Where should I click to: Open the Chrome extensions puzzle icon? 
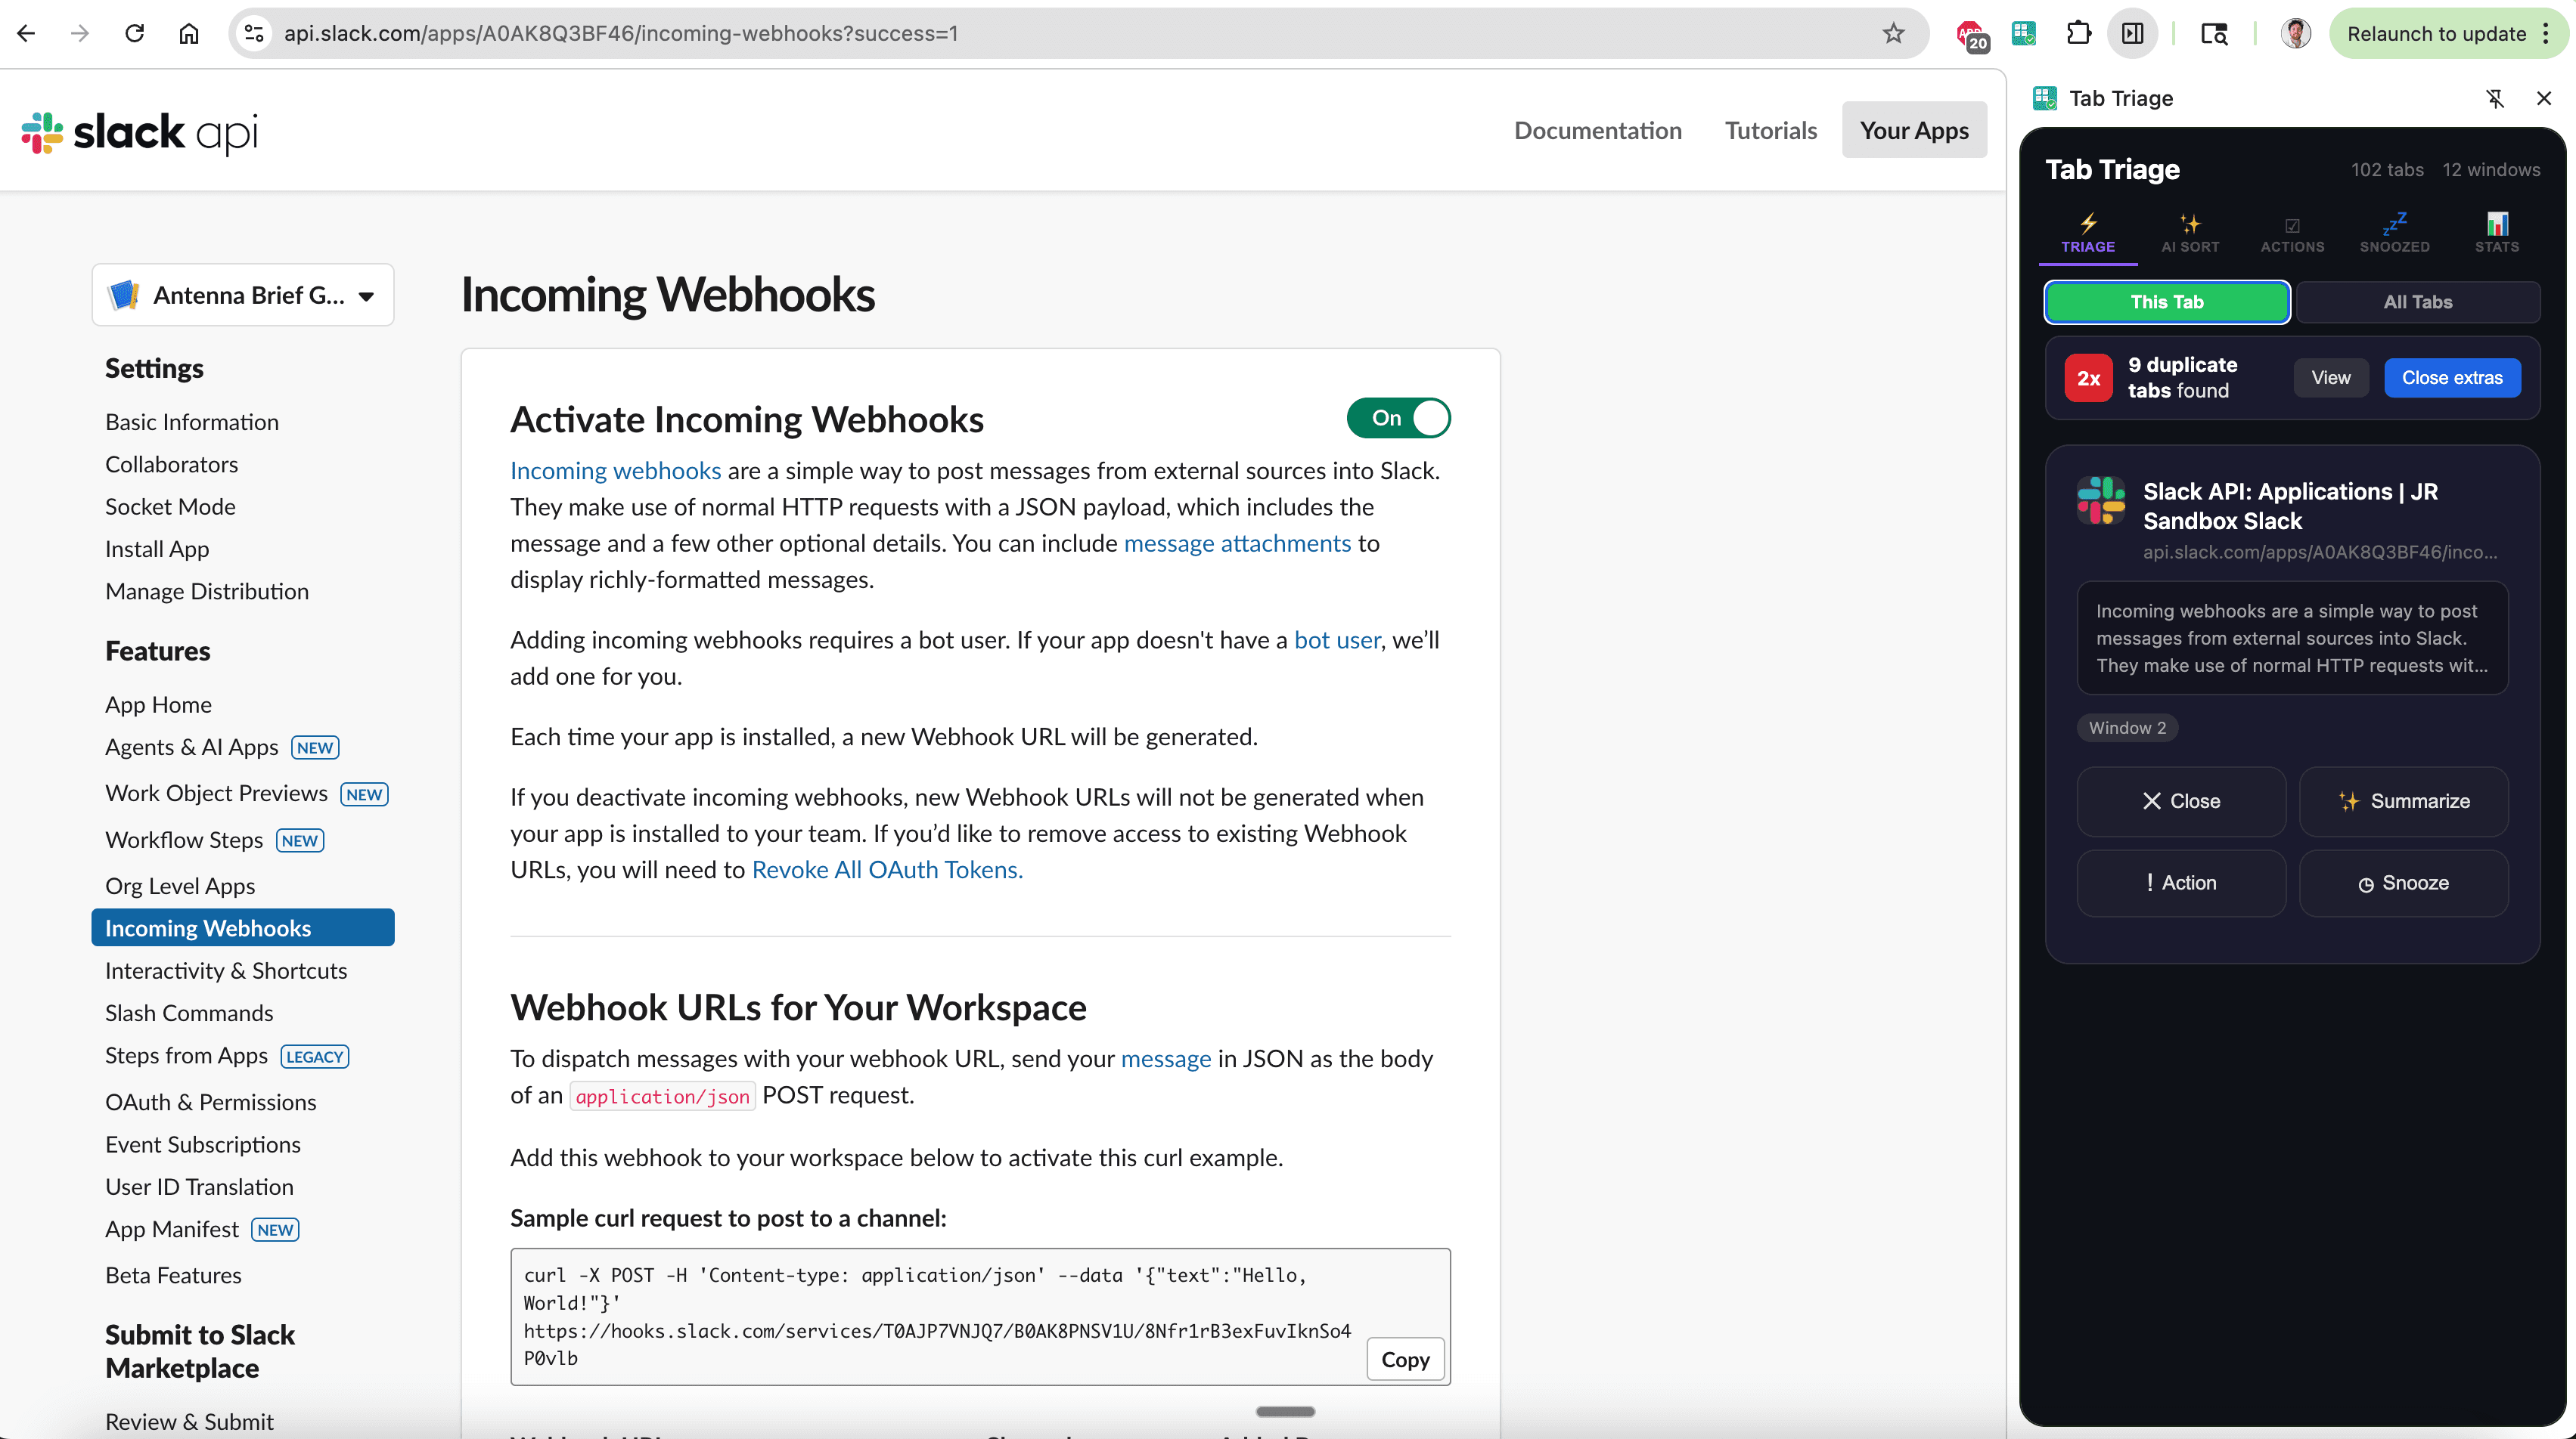pos(2078,33)
